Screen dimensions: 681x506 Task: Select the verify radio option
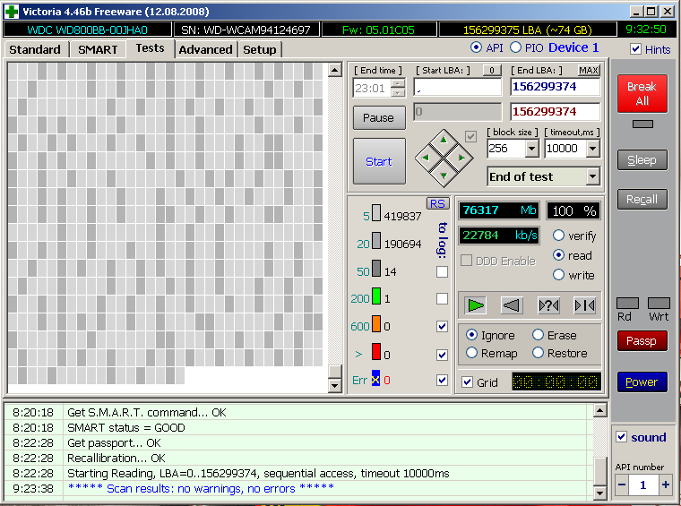tap(559, 236)
